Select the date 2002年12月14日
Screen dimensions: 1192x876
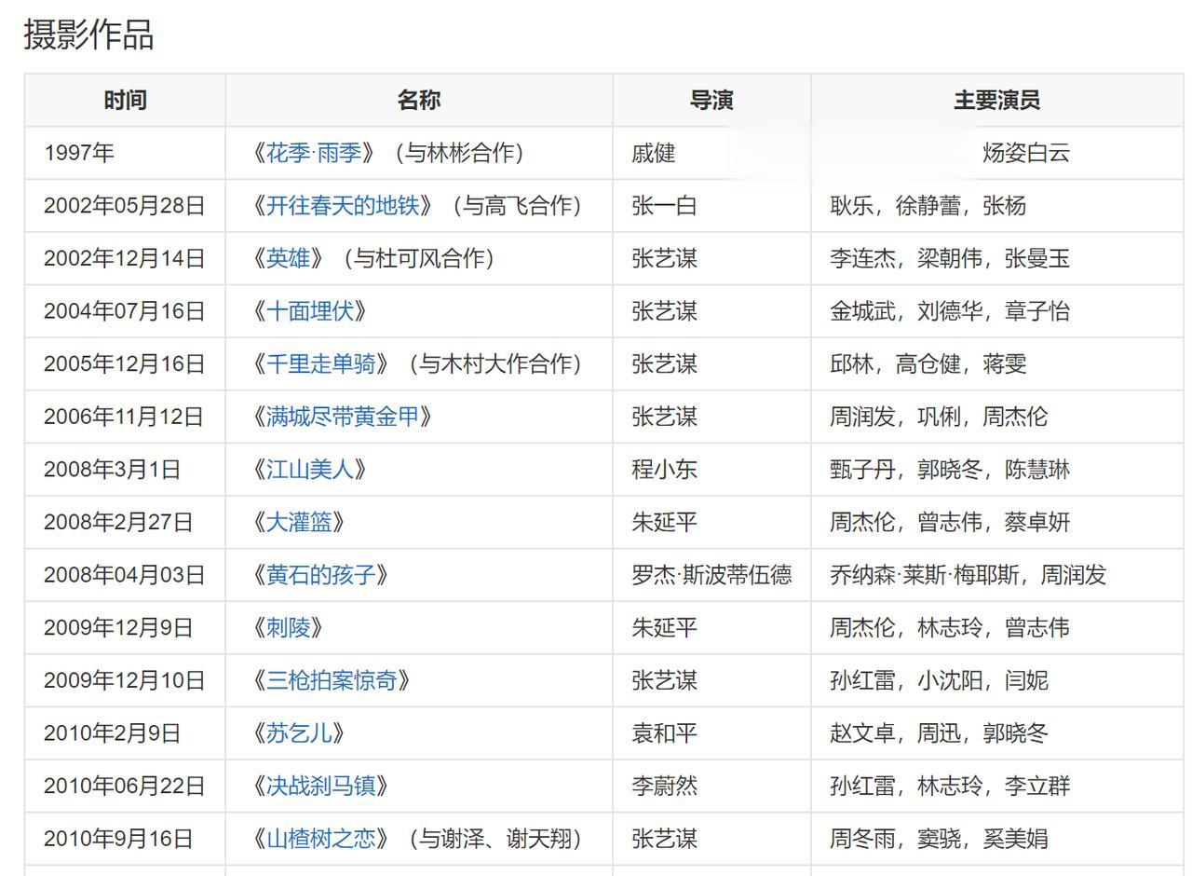pos(124,258)
